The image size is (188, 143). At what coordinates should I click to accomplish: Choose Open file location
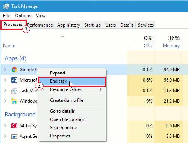[x=72, y=119]
